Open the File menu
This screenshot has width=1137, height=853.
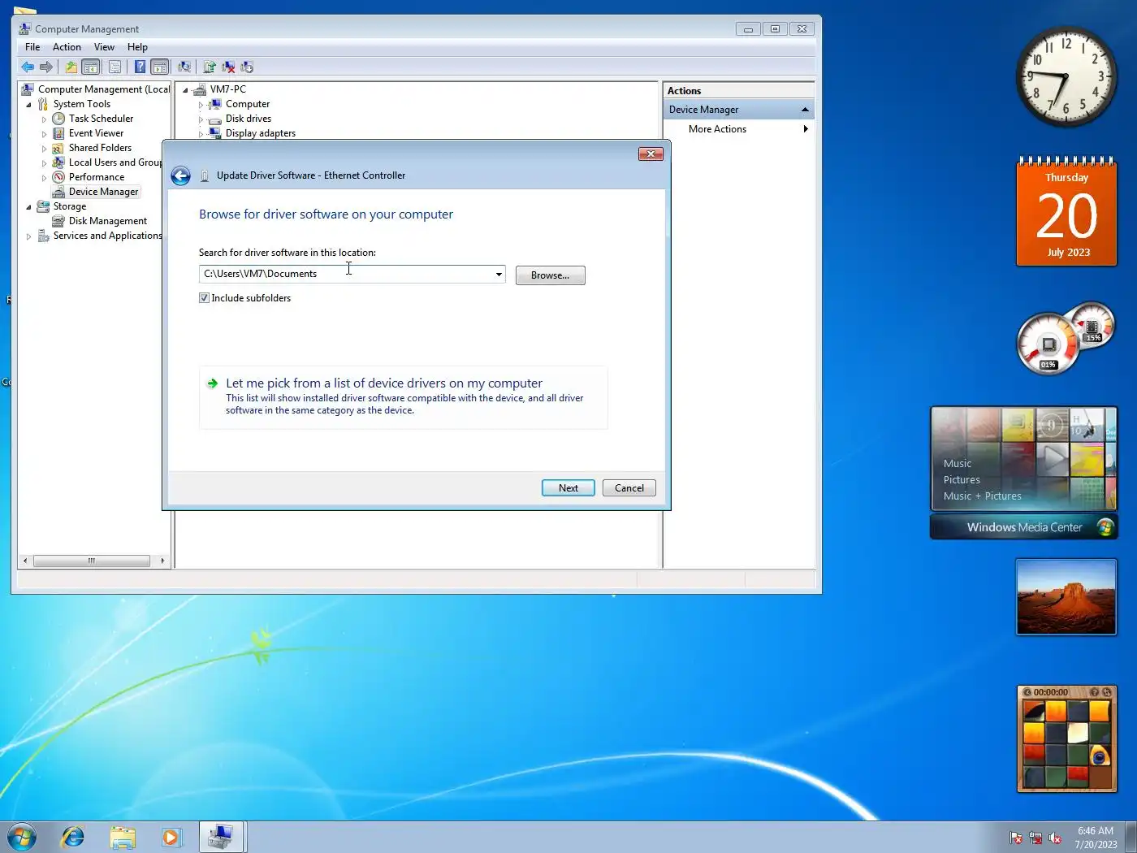click(32, 47)
